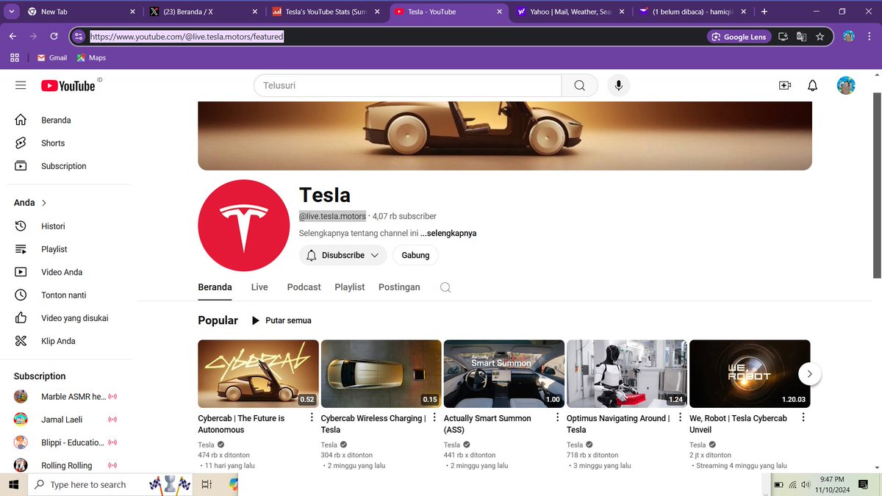
Task: Click the page vertical scrollbar
Action: [877, 184]
